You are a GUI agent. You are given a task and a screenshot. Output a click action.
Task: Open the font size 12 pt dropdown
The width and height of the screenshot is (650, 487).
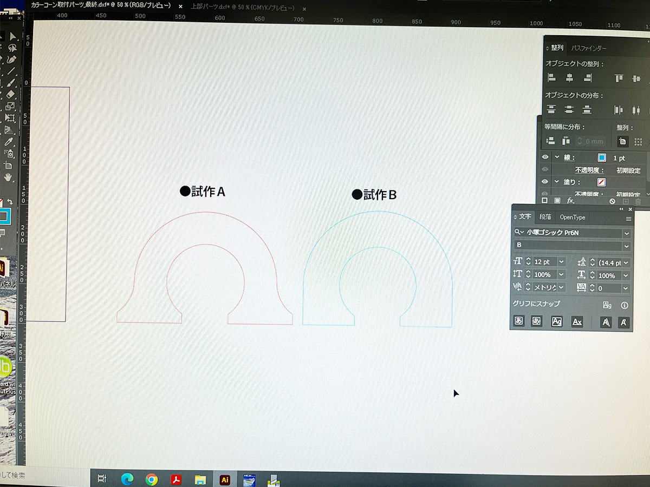click(x=561, y=262)
